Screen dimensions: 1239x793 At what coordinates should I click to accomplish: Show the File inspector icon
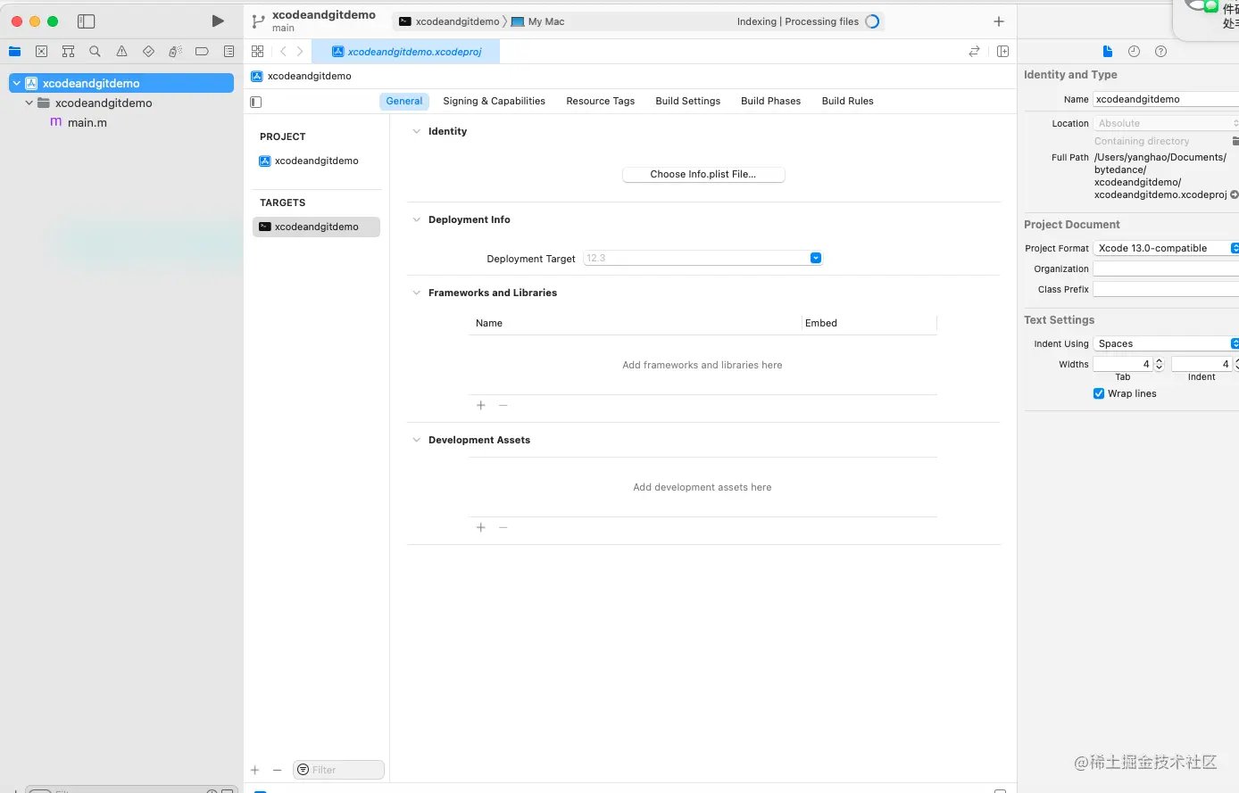click(x=1108, y=52)
